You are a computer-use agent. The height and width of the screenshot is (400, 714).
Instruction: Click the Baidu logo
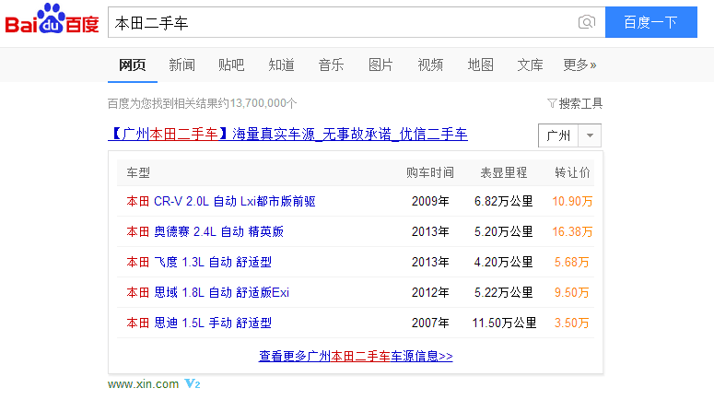pyautogui.click(x=52, y=20)
